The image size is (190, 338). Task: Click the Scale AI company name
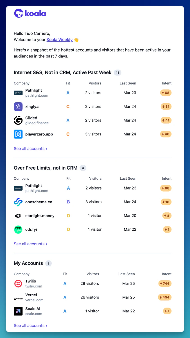point(33,309)
